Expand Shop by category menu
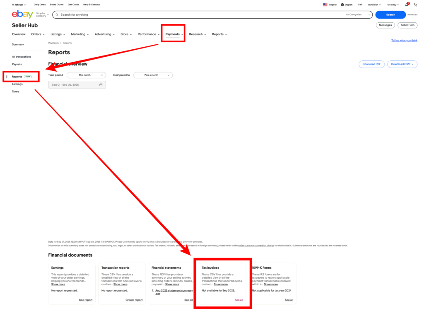The height and width of the screenshot is (316, 424). (x=42, y=14)
